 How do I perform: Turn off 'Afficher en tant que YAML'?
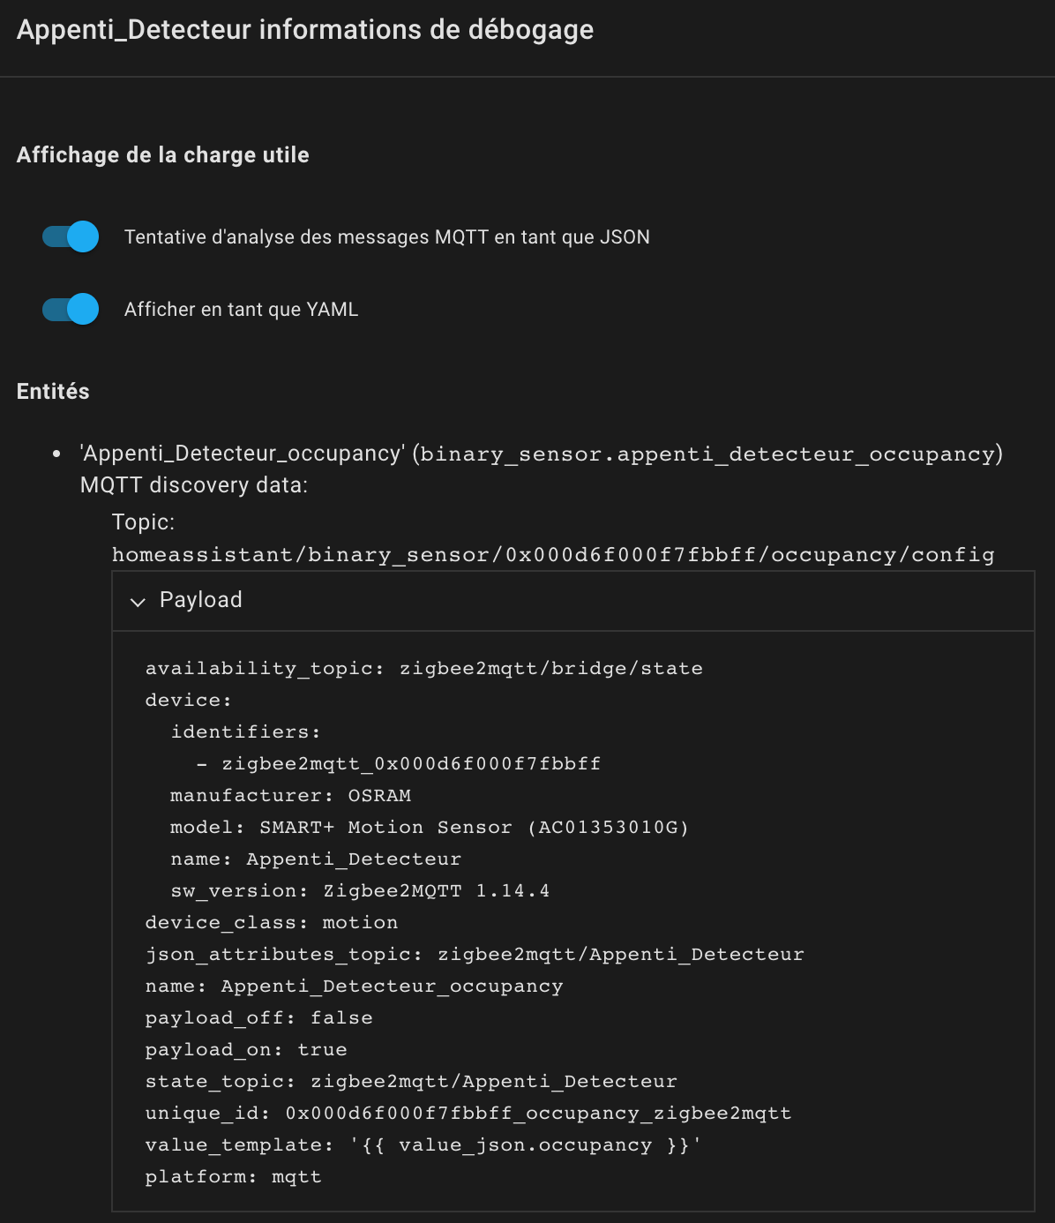pyautogui.click(x=69, y=310)
